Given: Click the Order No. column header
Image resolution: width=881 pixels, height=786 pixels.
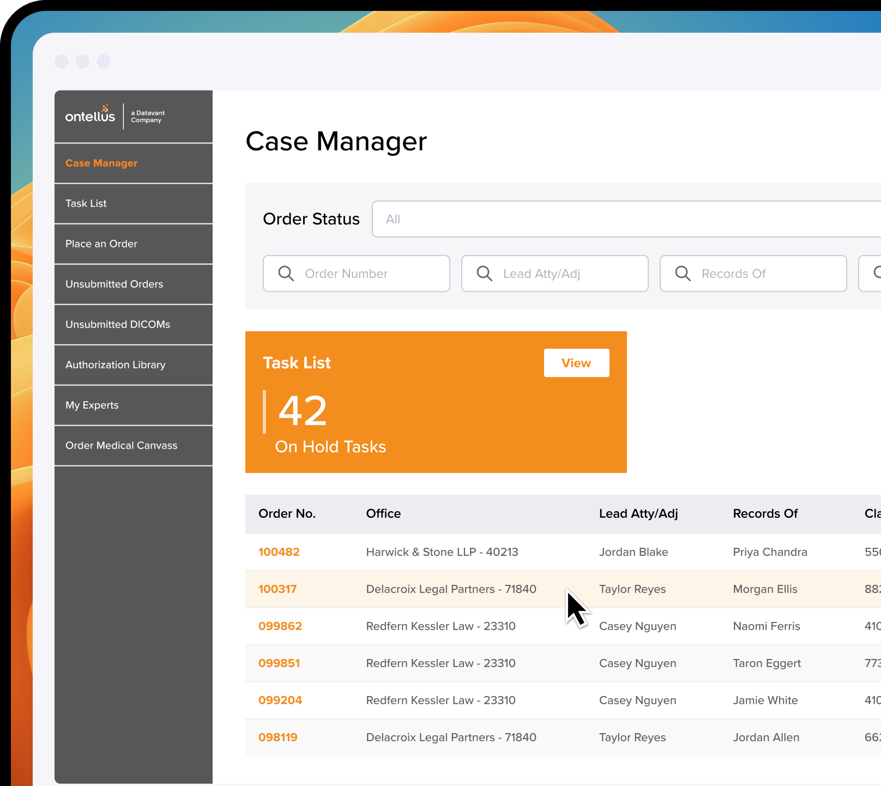Looking at the screenshot, I should tap(287, 513).
